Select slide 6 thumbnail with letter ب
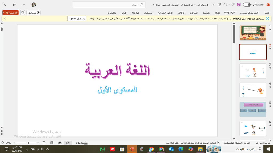This screenshot has width=273, height=153. coord(253,128)
